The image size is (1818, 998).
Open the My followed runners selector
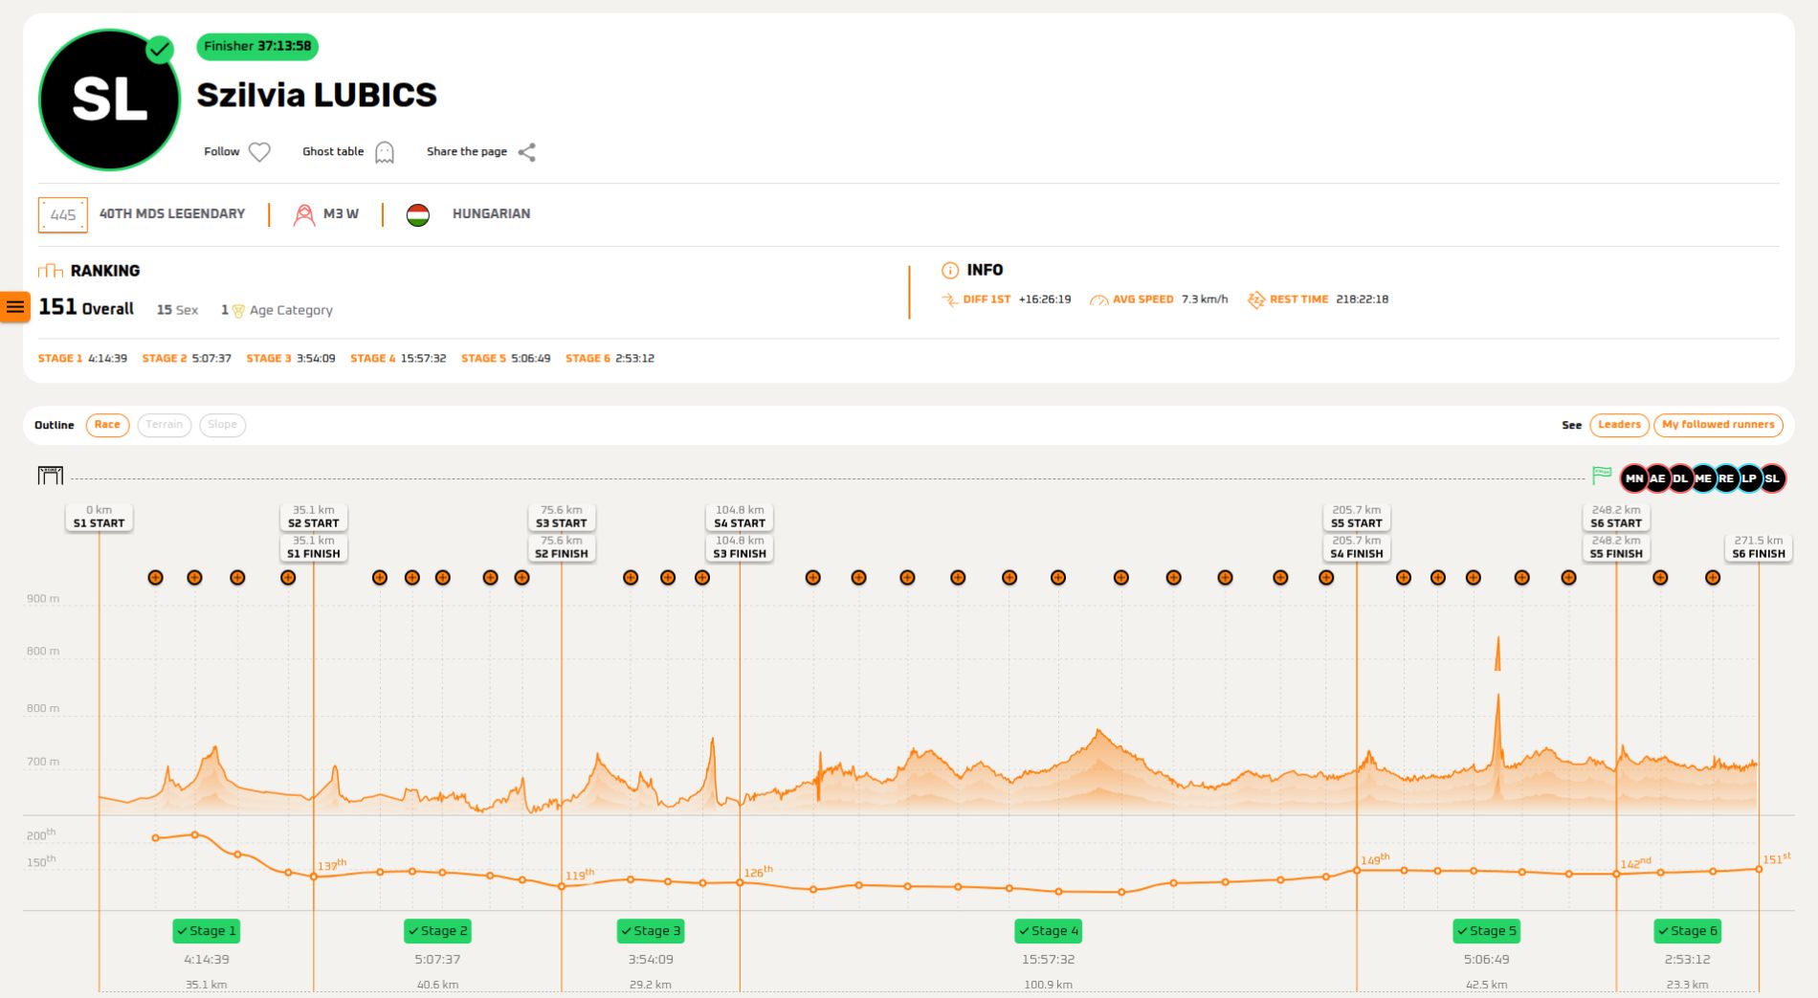1718,425
